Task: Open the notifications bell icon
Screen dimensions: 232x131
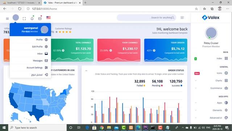Action: [32, 19]
